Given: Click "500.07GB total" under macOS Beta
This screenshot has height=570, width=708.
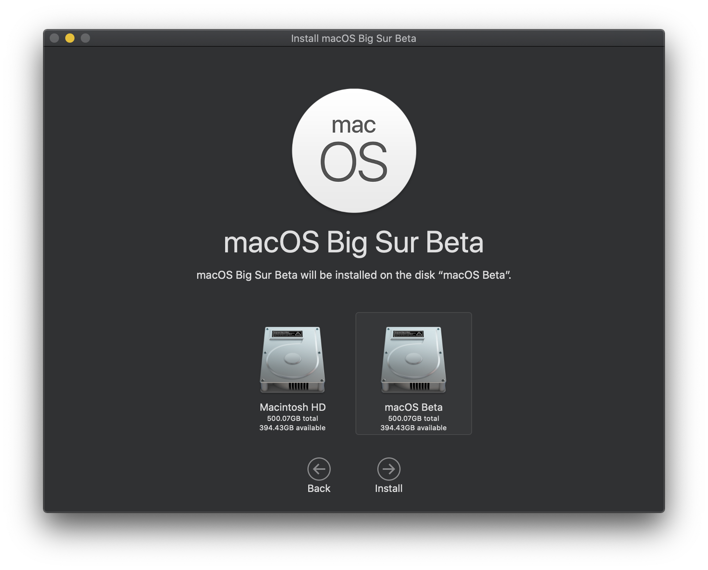Looking at the screenshot, I should coord(413,419).
